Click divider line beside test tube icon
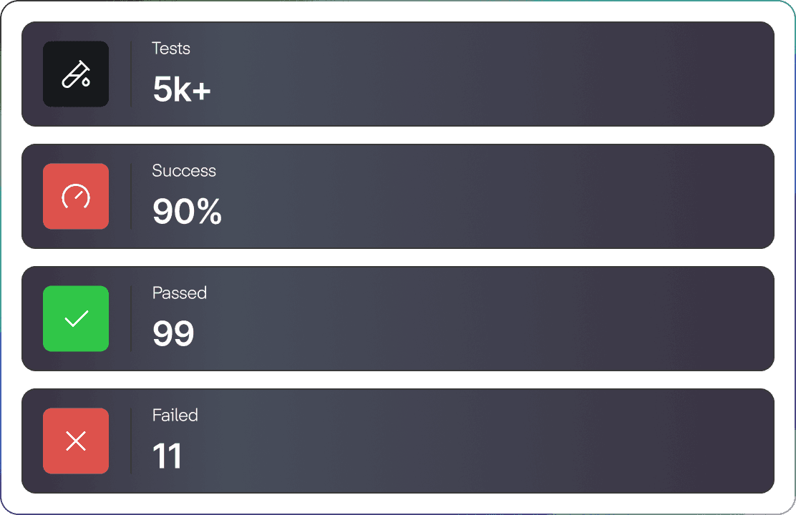This screenshot has height=515, width=796. 131,74
